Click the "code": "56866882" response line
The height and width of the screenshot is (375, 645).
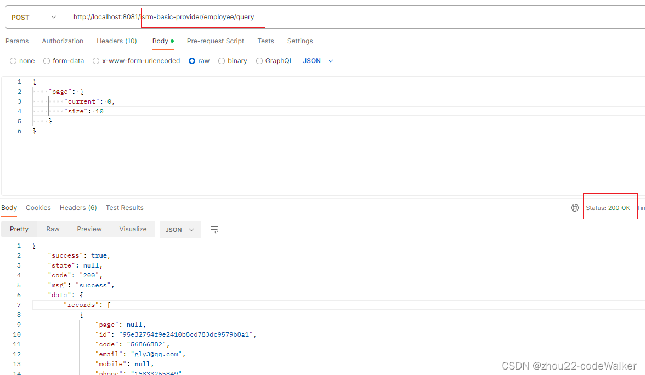click(133, 344)
